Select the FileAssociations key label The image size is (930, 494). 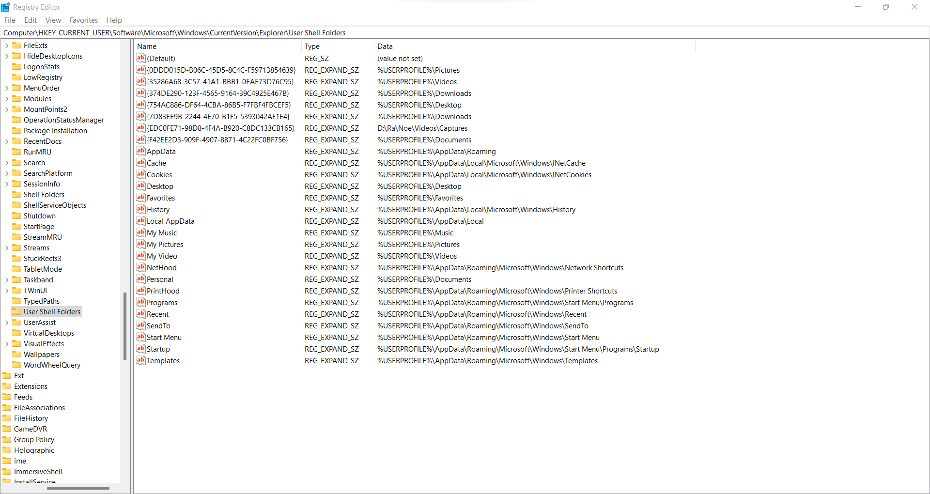pos(39,407)
